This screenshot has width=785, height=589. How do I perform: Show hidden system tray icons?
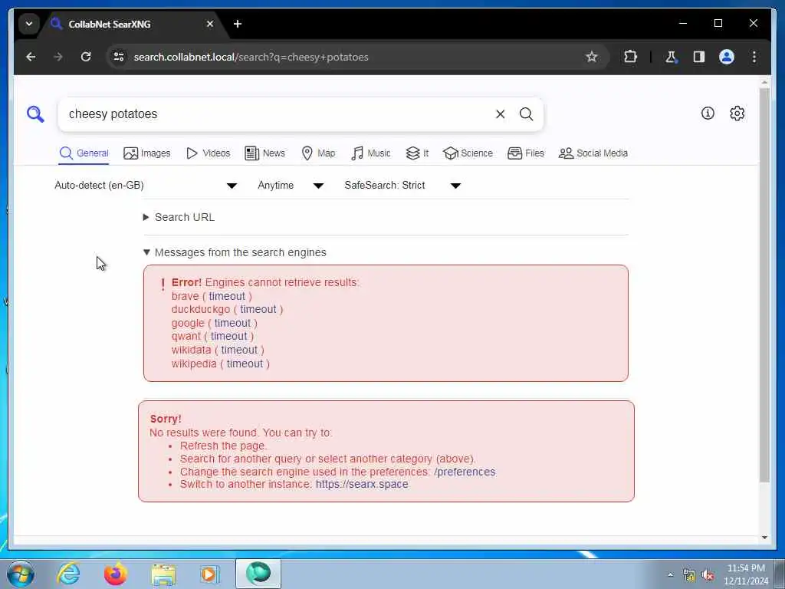coord(670,575)
